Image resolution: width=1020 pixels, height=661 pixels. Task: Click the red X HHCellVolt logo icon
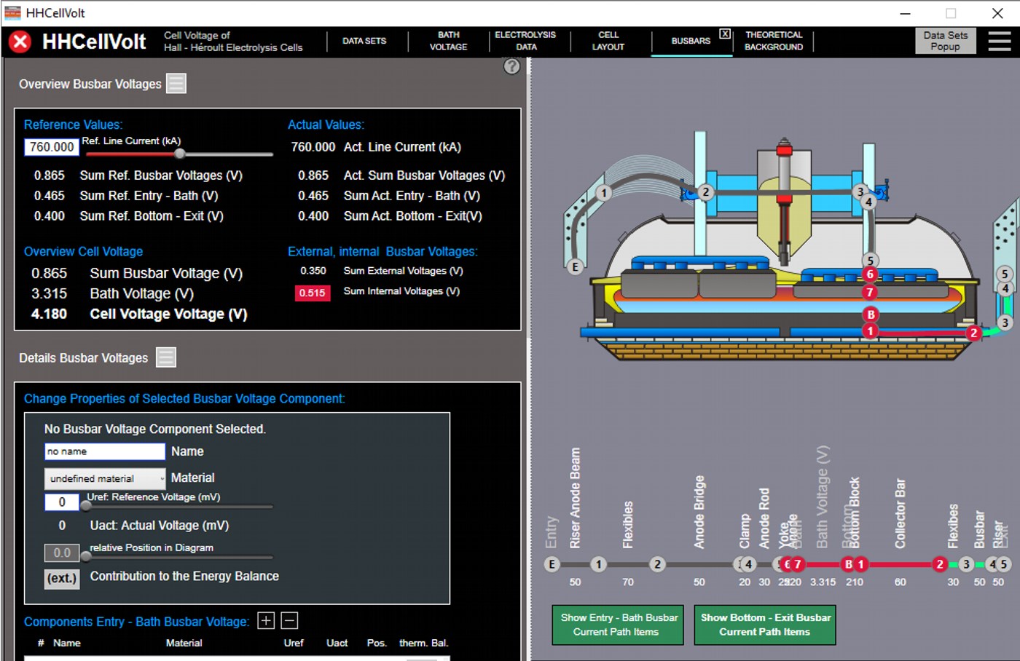coord(20,41)
